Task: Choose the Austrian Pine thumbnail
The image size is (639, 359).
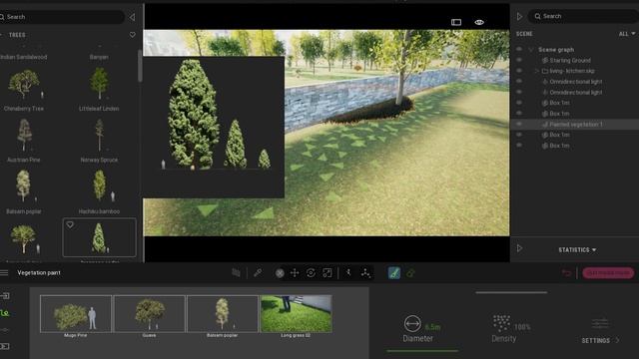Action: coord(24,135)
